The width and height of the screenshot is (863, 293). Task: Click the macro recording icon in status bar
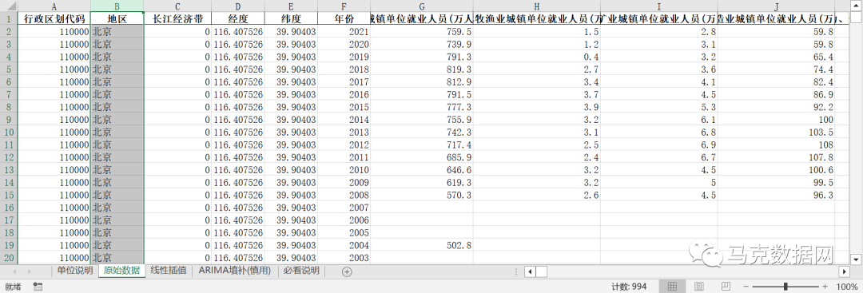click(38, 287)
